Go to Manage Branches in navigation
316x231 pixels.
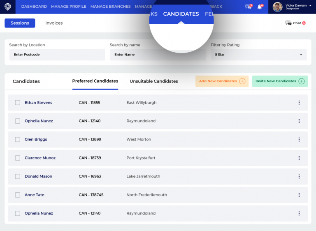pyautogui.click(x=110, y=7)
